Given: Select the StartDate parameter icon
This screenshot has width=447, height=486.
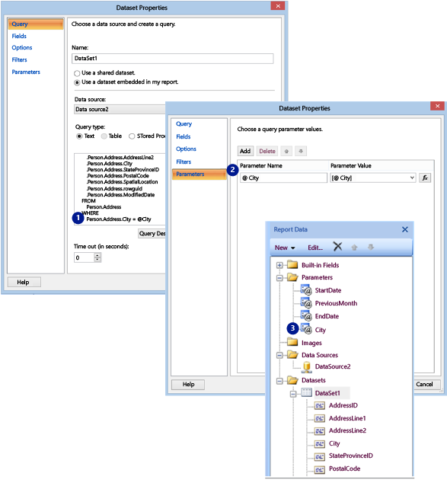Looking at the screenshot, I should point(306,289).
